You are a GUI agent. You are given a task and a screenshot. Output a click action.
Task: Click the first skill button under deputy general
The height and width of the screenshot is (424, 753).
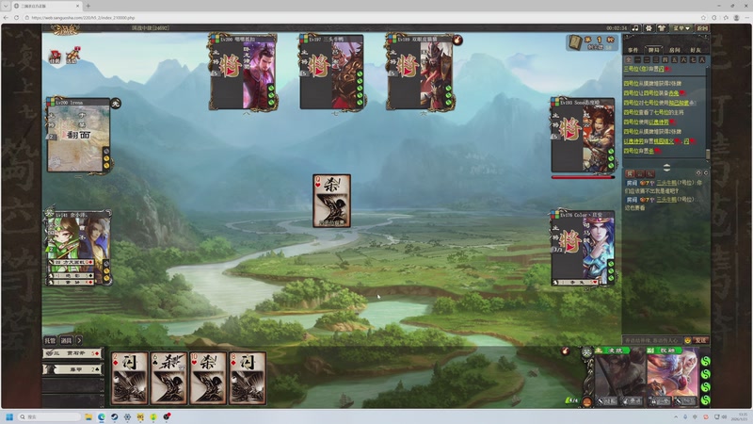pyautogui.click(x=660, y=401)
